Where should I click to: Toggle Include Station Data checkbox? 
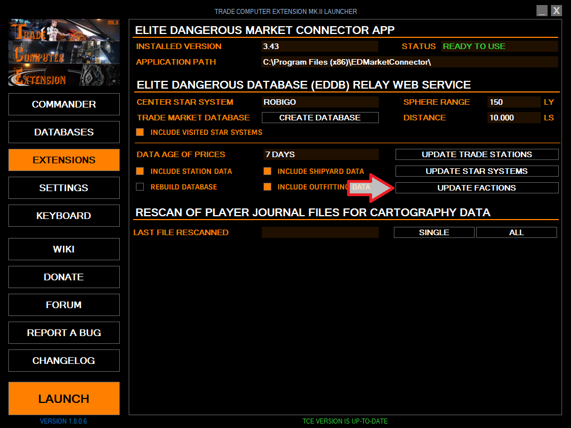coord(140,171)
